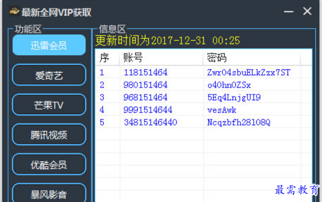This screenshot has width=322, height=202.
Task: Click password Zwr04sbuELkZzx7ST
Action: 249,72
